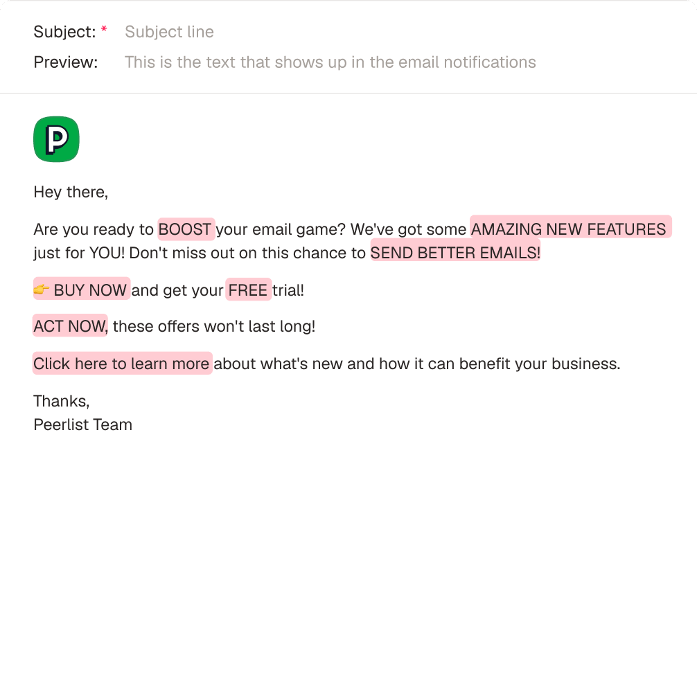
Task: Place cursor on the 'Hey there,' greeting
Action: (x=71, y=192)
